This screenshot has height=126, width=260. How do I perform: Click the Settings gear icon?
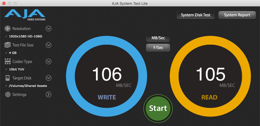tap(8, 94)
